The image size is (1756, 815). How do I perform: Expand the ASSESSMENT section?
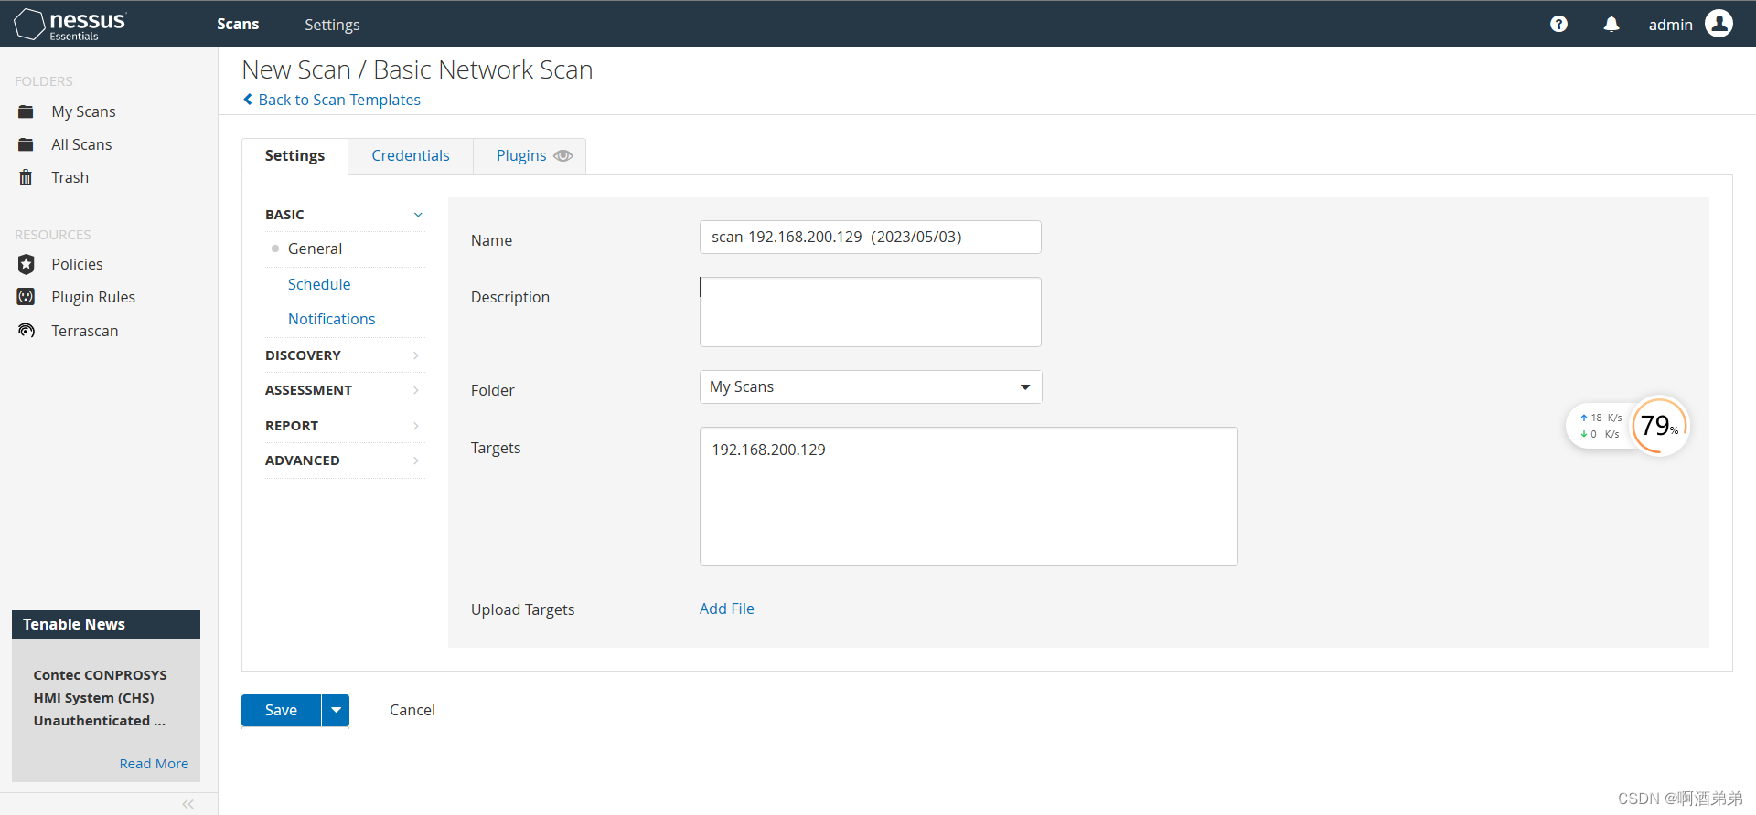pyautogui.click(x=345, y=390)
